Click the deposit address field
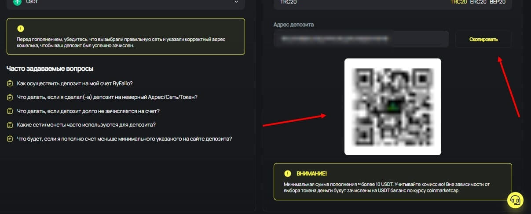Screen dimensions: 531x214 [x=361, y=39]
